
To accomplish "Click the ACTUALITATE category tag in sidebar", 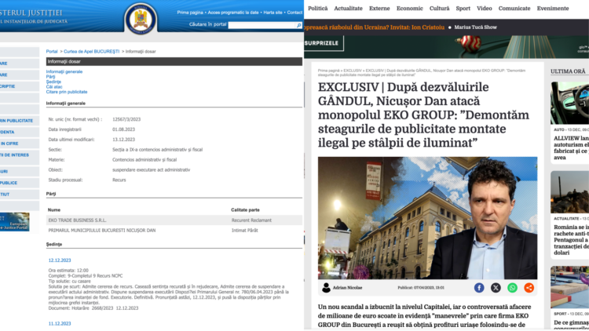I will pyautogui.click(x=566, y=218).
